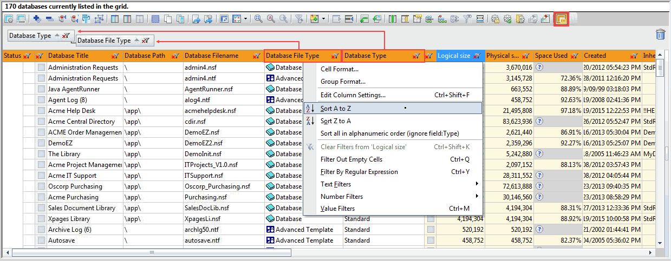Click the Database Type grouping chip

coord(31,36)
